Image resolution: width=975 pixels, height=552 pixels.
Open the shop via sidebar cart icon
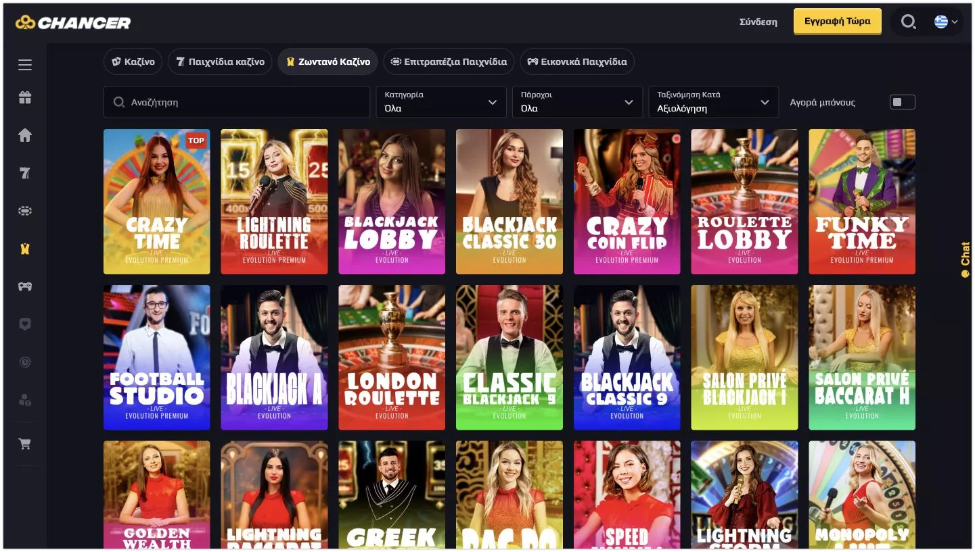click(x=25, y=445)
